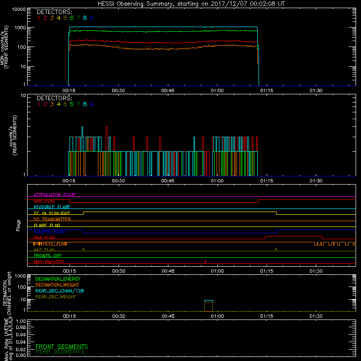Screen dimensions: 361x361
Task: Click the DECIMATION CHANNEL or weight axis title
Action: (7, 293)
